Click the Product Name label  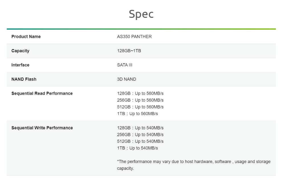(x=26, y=37)
